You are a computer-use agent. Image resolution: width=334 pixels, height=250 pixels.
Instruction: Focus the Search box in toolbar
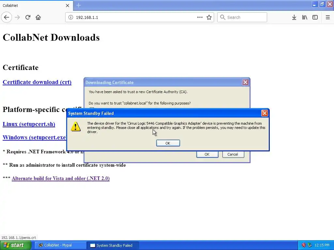242,17
